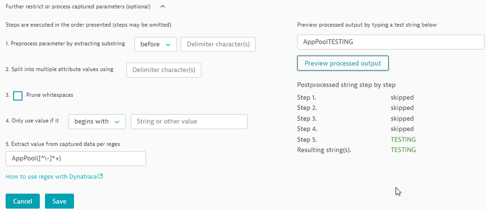This screenshot has height=210, width=486.
Task: Save the parameter processing settings
Action: (x=59, y=201)
